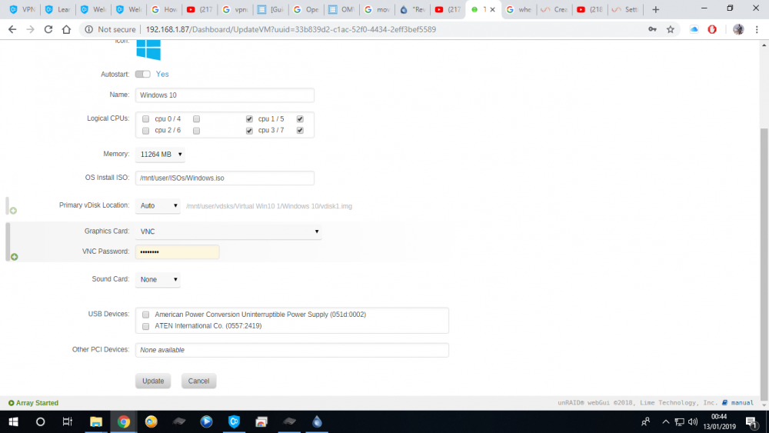Switch to the "Sett" browser tab
Image resolution: width=769 pixels, height=433 pixels.
click(625, 9)
